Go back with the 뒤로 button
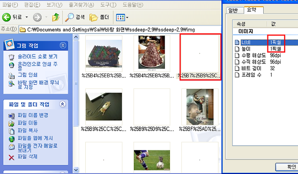 click(x=12, y=17)
